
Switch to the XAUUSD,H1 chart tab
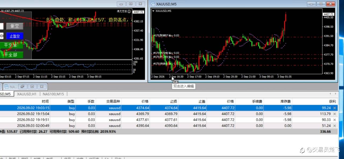[26, 94]
